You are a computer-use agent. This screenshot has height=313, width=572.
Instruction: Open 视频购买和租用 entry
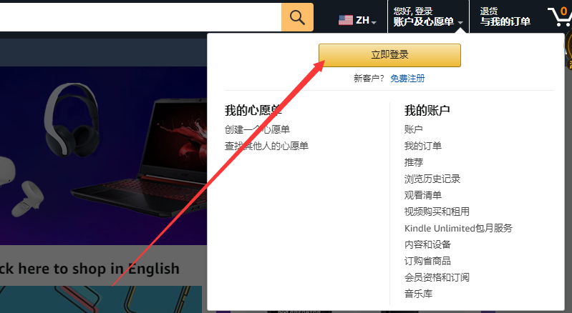[x=437, y=212]
